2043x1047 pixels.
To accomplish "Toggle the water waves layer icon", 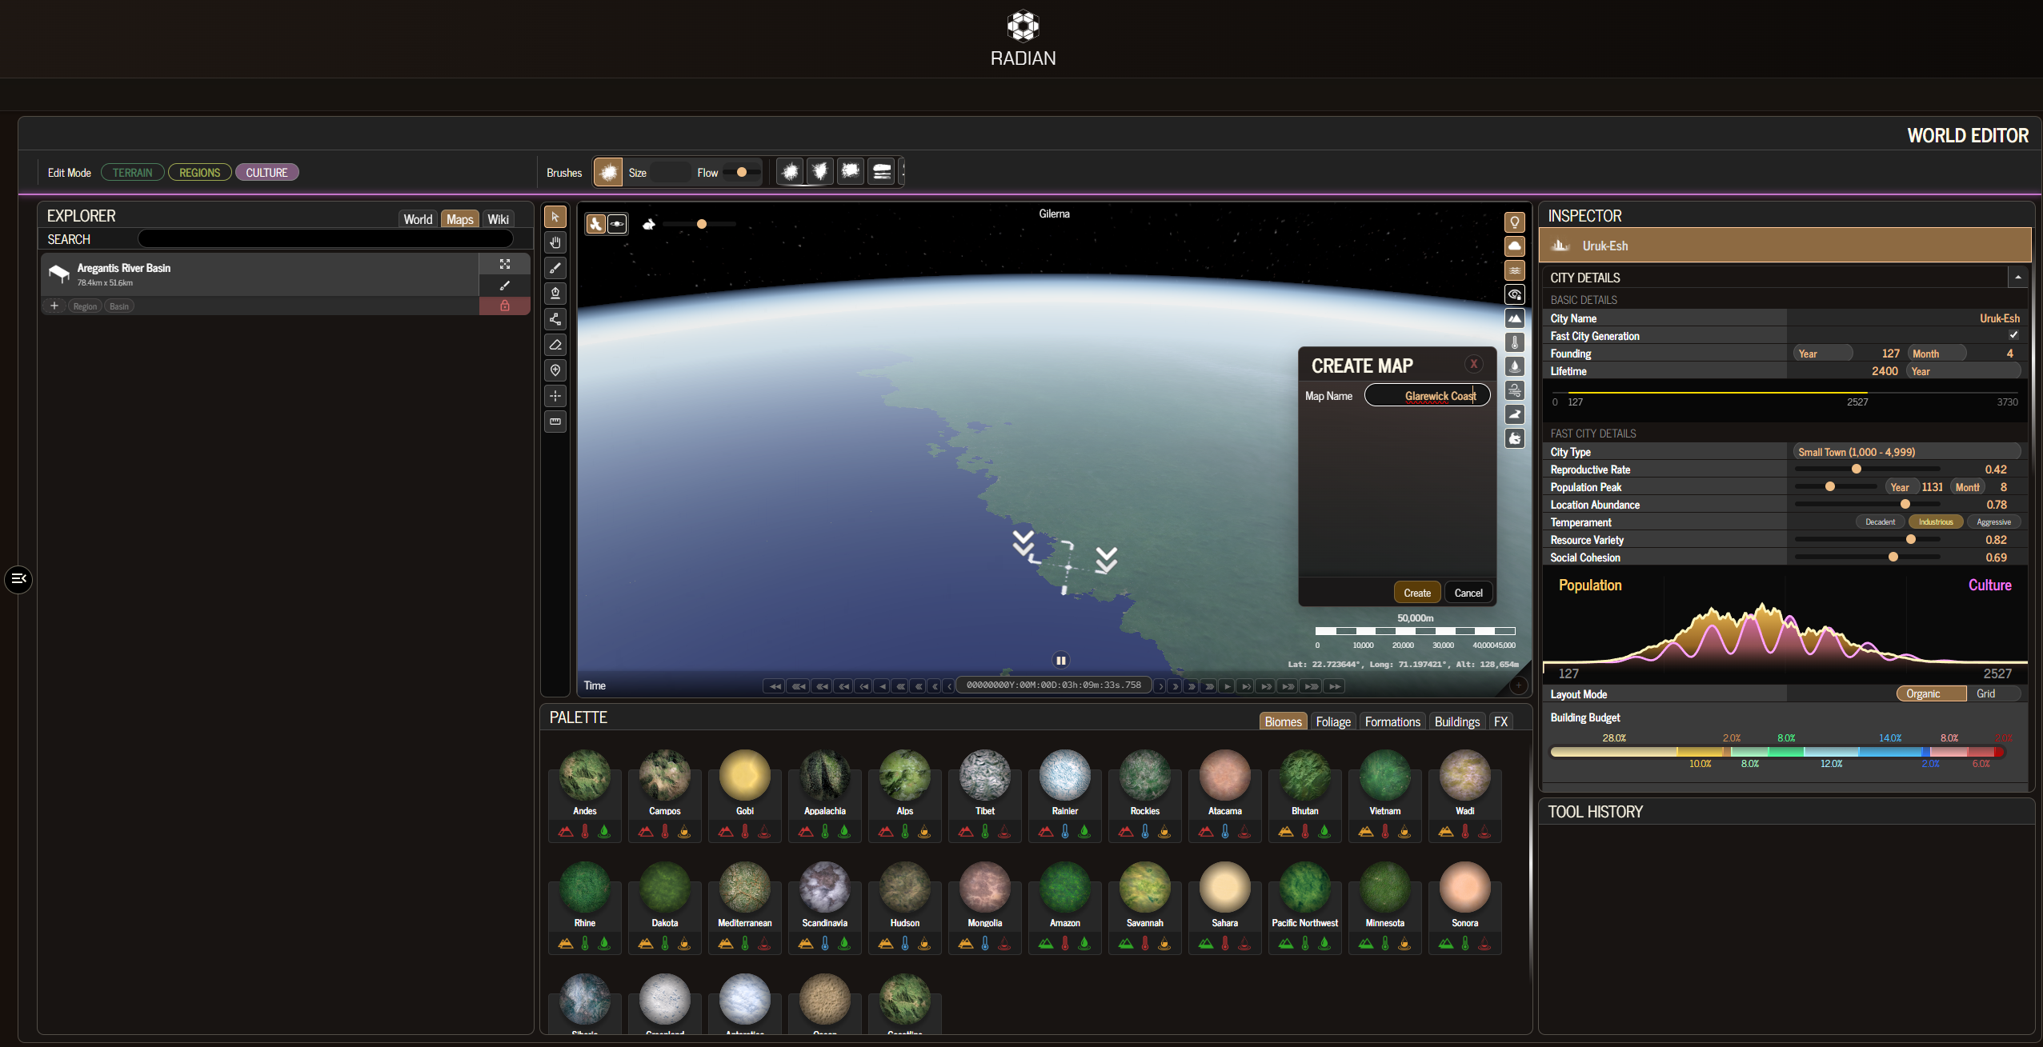I will coord(1515,270).
